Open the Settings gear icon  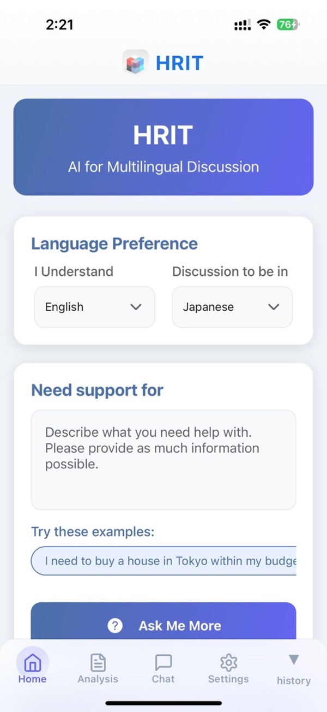coord(228,662)
